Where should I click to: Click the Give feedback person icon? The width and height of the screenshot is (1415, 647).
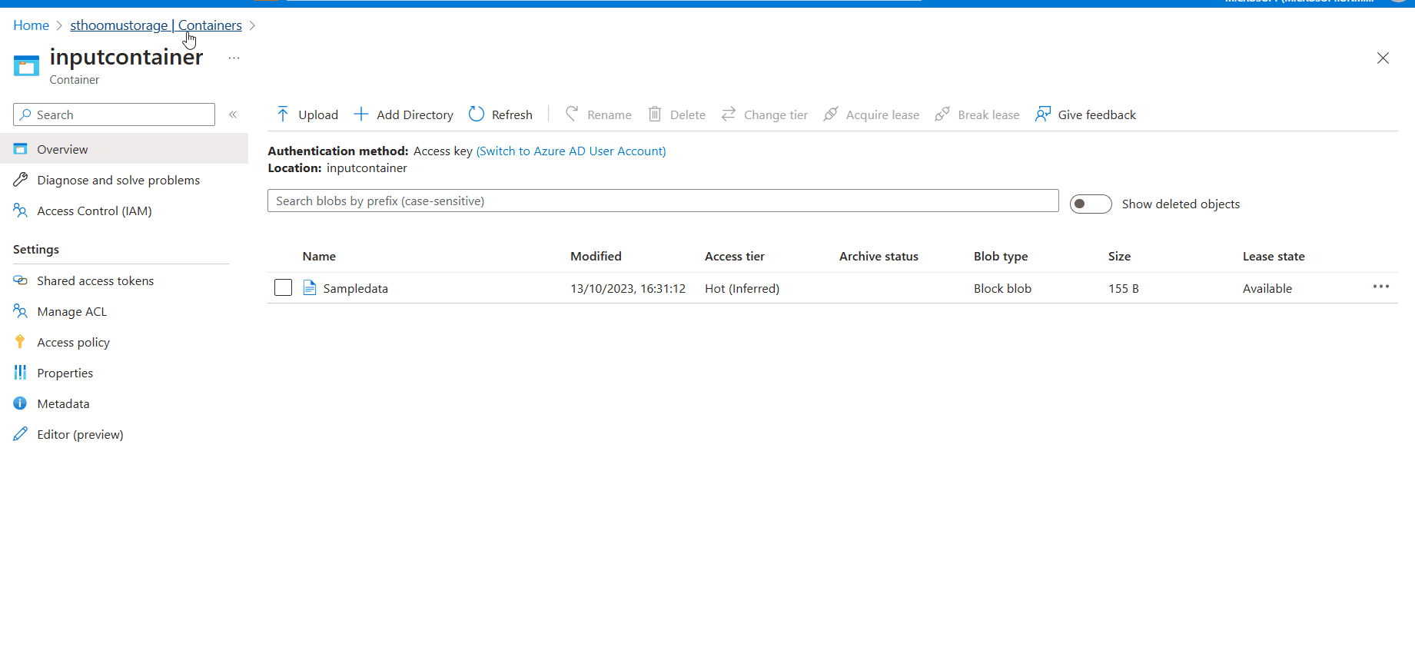tap(1043, 114)
